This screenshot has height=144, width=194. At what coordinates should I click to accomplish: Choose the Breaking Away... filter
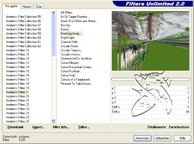71,34
